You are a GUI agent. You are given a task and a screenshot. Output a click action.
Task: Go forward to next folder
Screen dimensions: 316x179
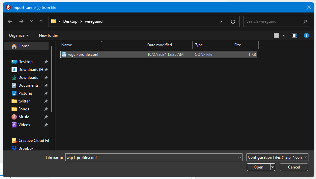point(21,21)
